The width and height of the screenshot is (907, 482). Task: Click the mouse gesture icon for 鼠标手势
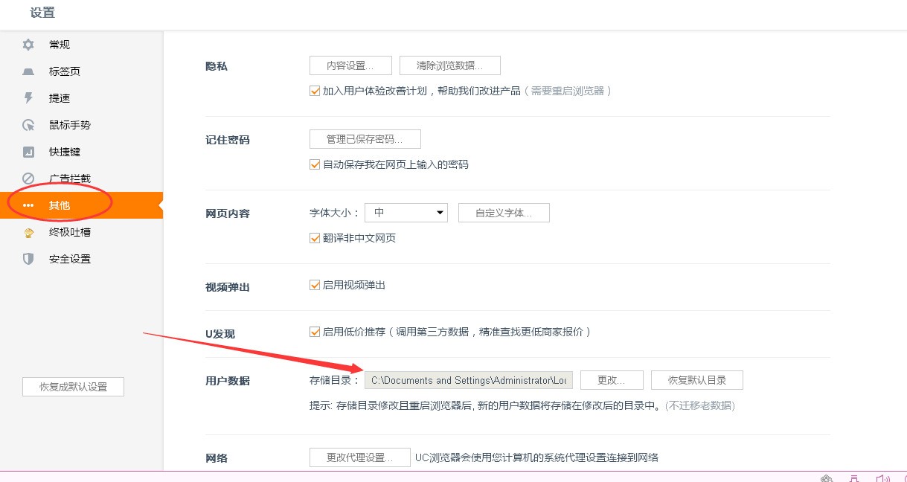click(x=28, y=125)
